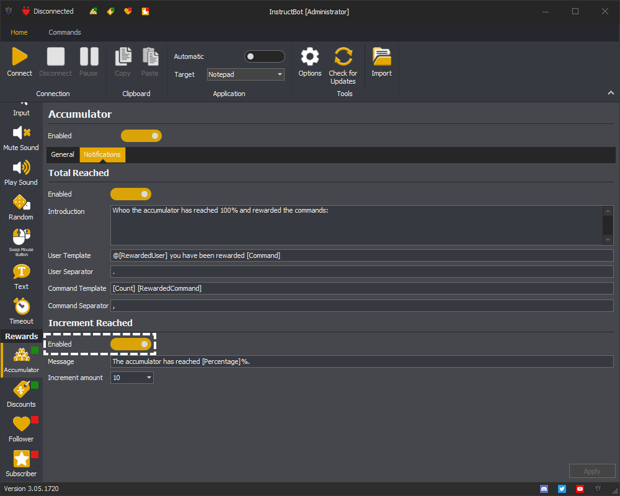Click the Discord icon in status bar
This screenshot has height=496, width=620.
click(x=544, y=489)
